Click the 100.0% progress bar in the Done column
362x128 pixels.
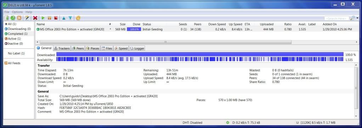134,29
